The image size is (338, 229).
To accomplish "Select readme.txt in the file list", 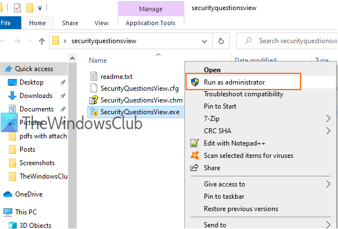I will pyautogui.click(x=116, y=76).
